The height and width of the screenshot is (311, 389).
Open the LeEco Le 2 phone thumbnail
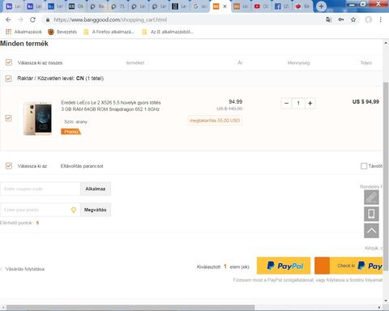[x=37, y=118]
